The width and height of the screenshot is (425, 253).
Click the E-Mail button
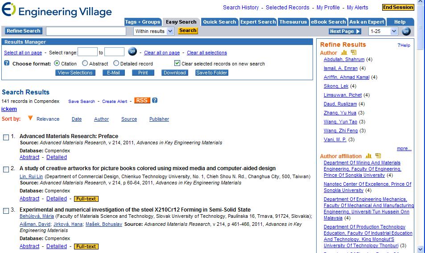114,73
